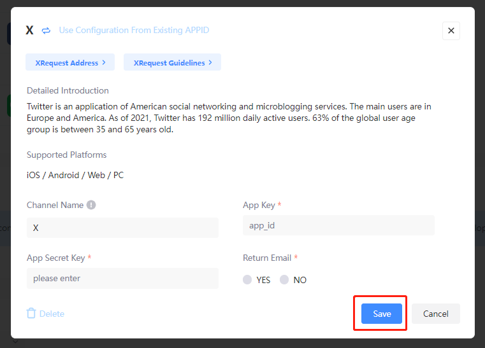Viewport: 485px width, 348px height.
Task: Open the XRequest Guidelines link
Action: (169, 63)
